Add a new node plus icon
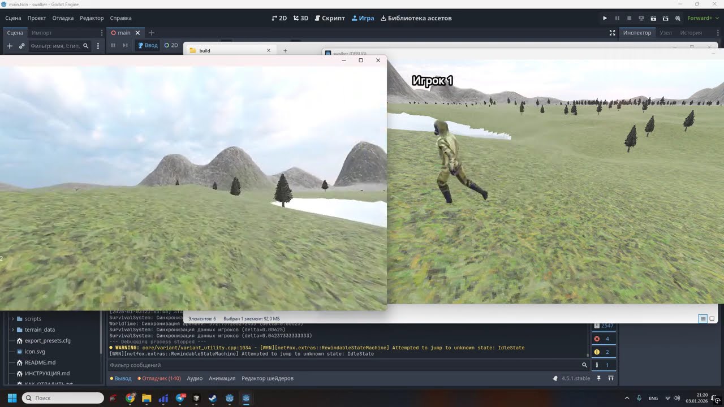Image resolution: width=724 pixels, height=407 pixels. pos(10,46)
